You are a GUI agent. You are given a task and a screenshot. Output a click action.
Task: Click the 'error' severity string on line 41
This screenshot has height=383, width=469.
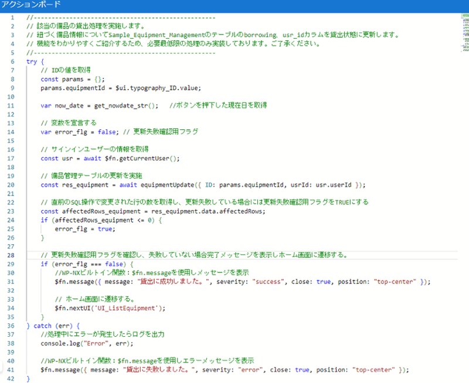click(250, 370)
